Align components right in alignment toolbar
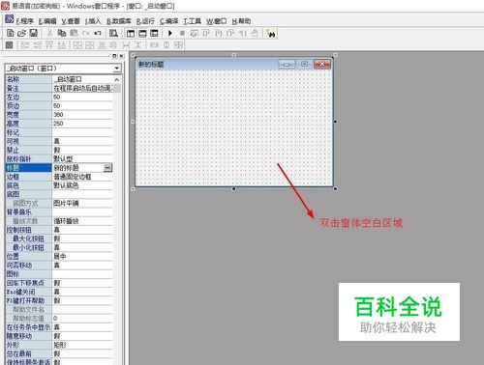Screen dimensions: 484x365 pyautogui.click(x=38, y=45)
